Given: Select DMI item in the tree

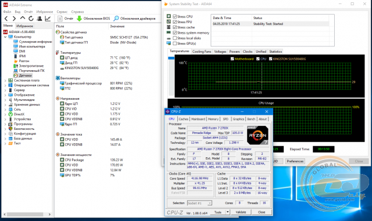Looking at the screenshot, I should pyautogui.click(x=19, y=51).
